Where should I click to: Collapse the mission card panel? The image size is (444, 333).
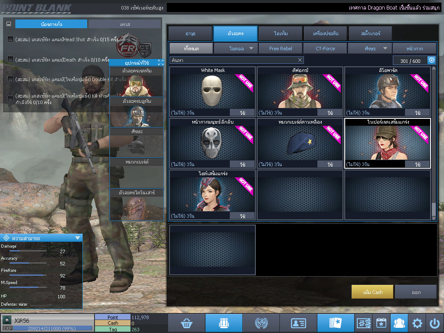tap(9, 24)
